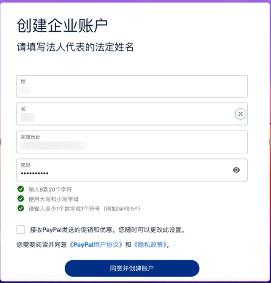The height and width of the screenshot is (283, 271).
Task: Click the 输入8到20个字符 requirement text
Action: coord(50,190)
